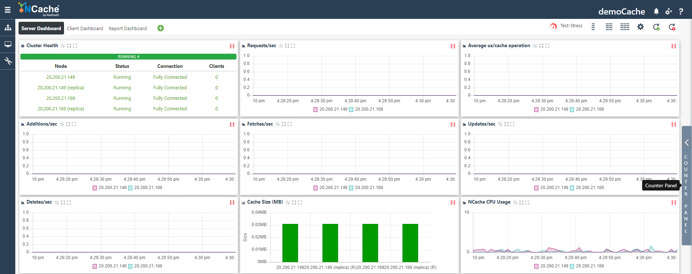Click the Connection column header

[170, 66]
